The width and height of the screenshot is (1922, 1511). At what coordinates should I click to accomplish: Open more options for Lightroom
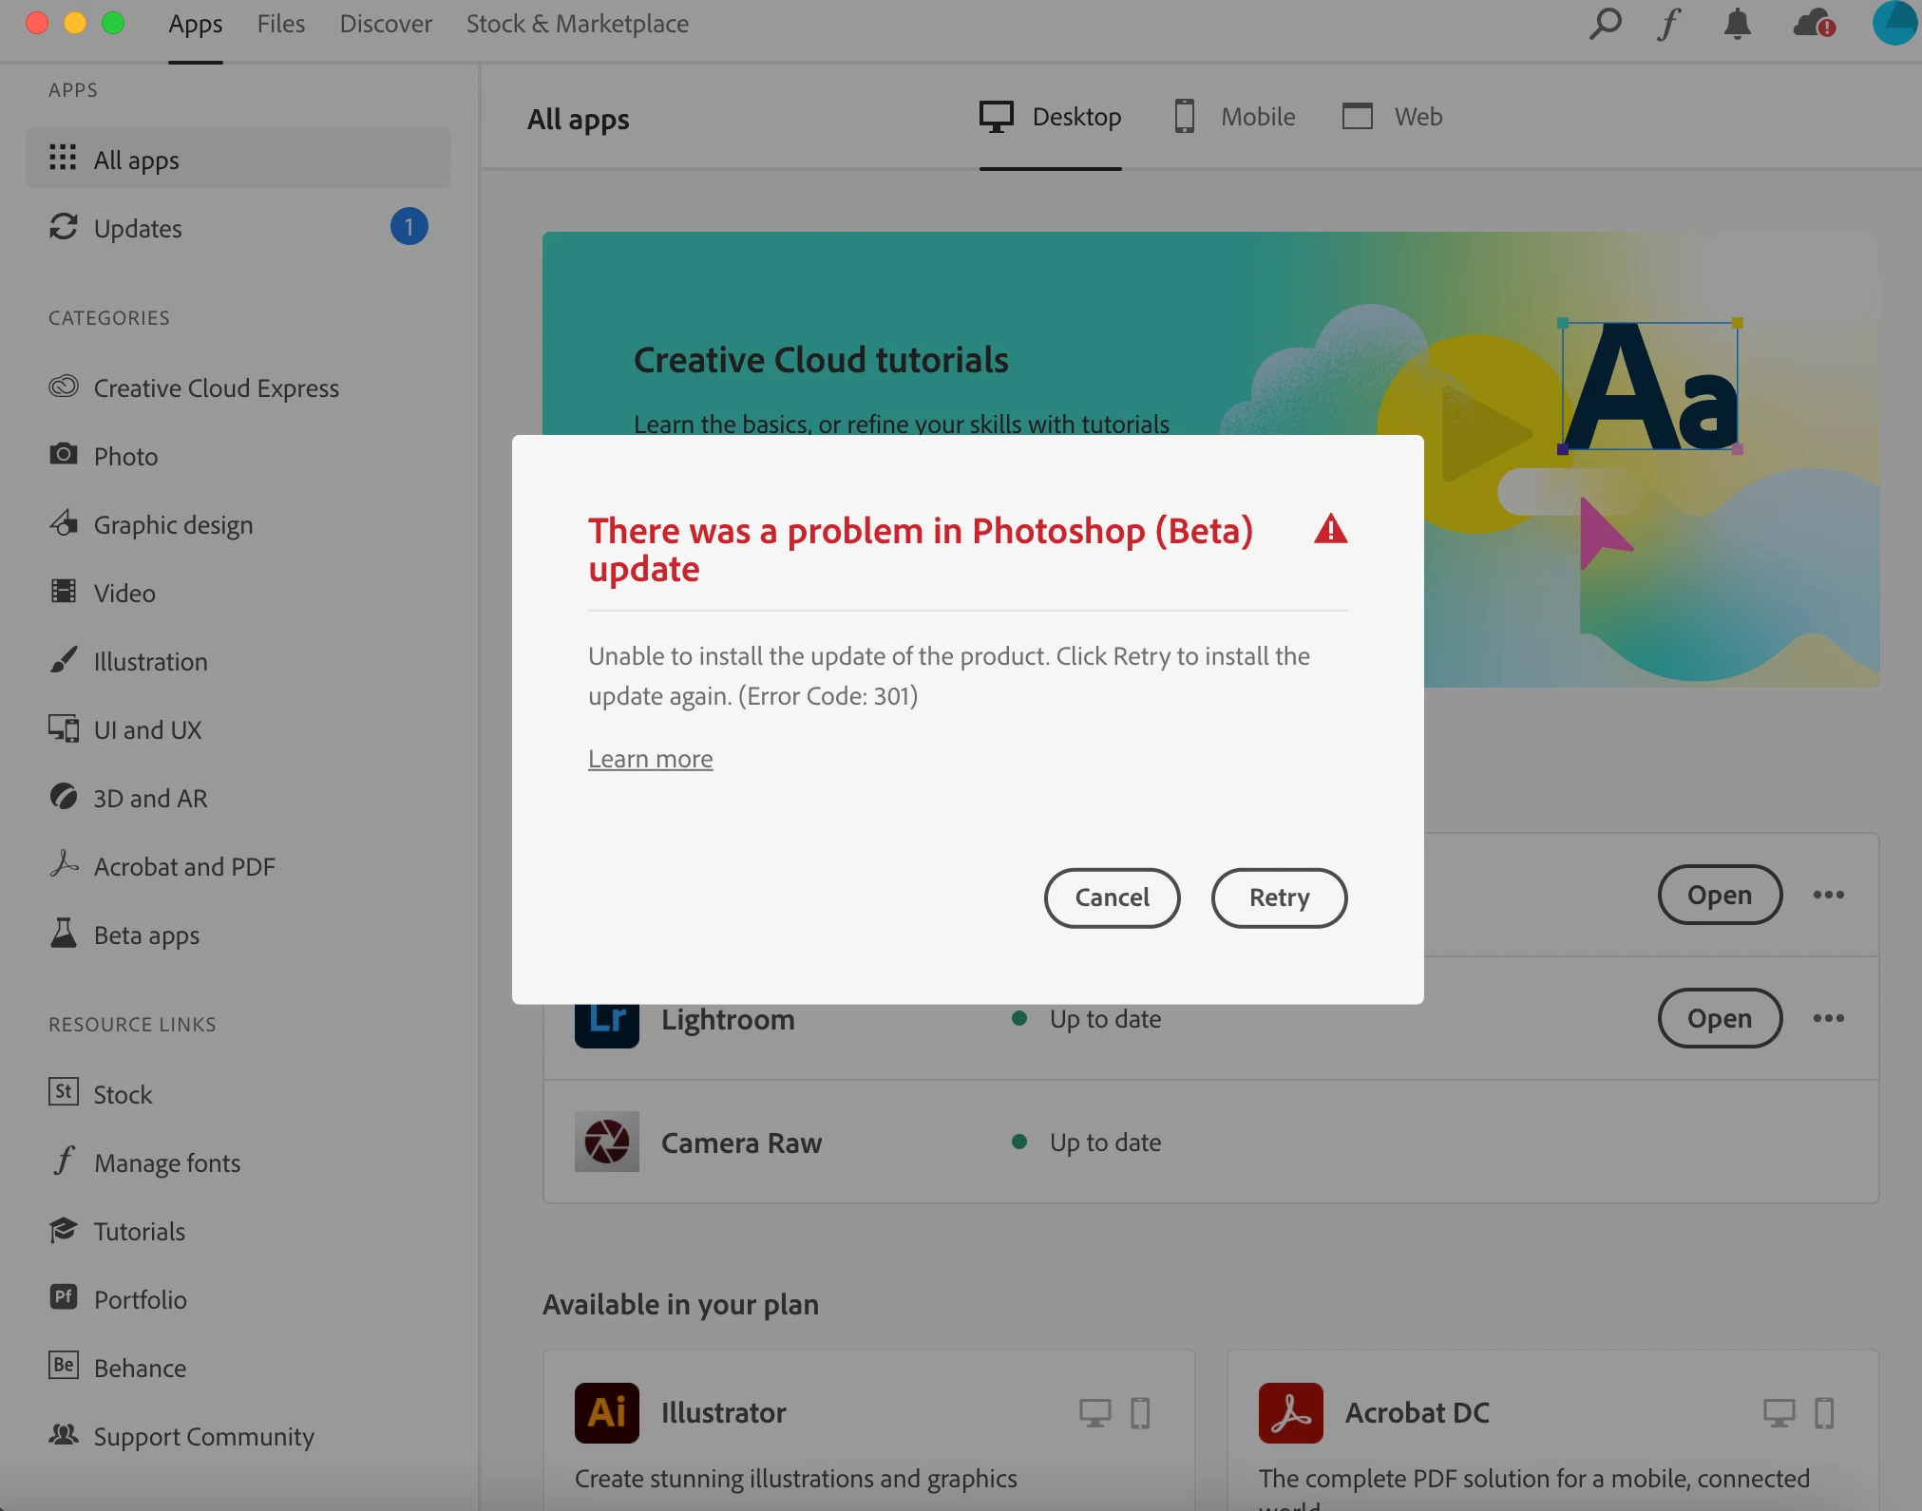coord(1828,1018)
